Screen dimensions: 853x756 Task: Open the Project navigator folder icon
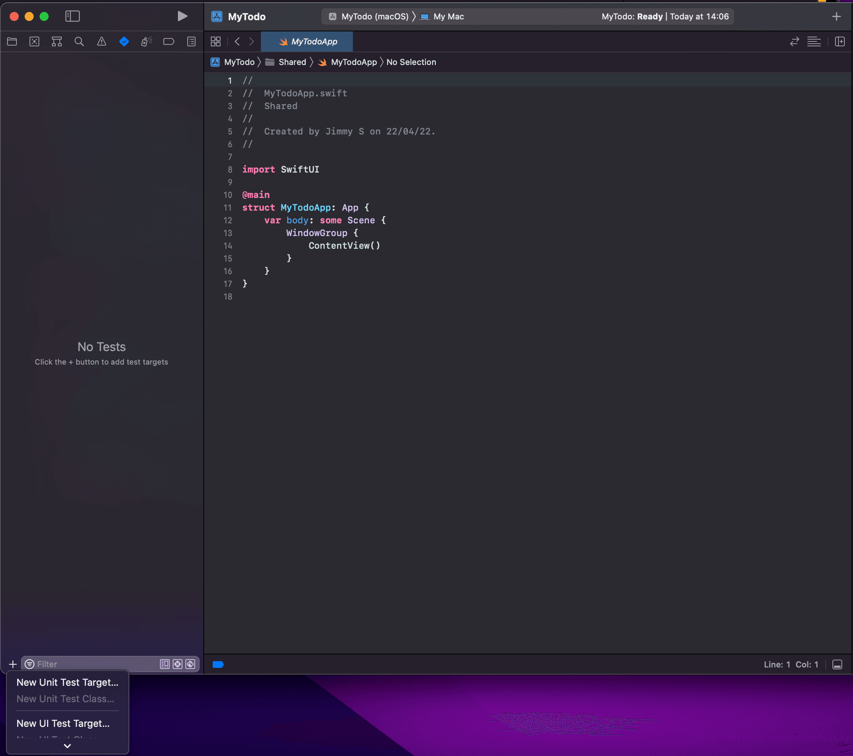pyautogui.click(x=12, y=41)
